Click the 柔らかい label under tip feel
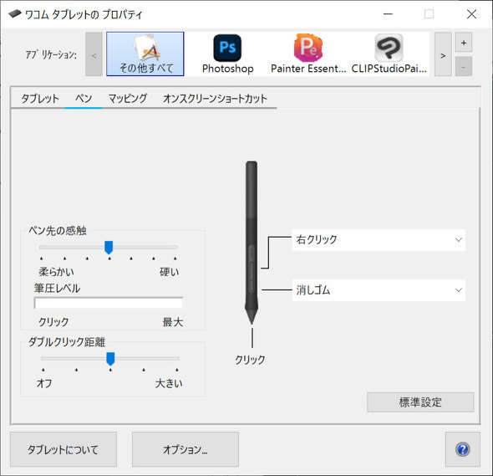The width and height of the screenshot is (493, 476). pyautogui.click(x=56, y=272)
